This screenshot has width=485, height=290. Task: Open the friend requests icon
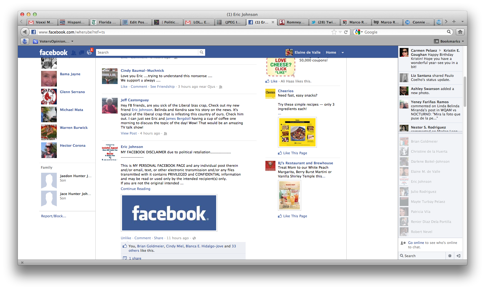74,53
